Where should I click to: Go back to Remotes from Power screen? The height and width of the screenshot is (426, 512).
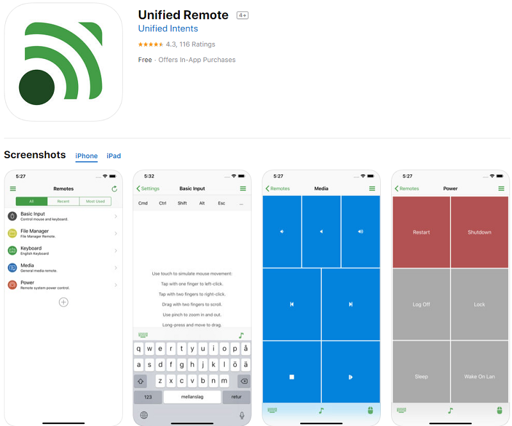click(x=407, y=188)
